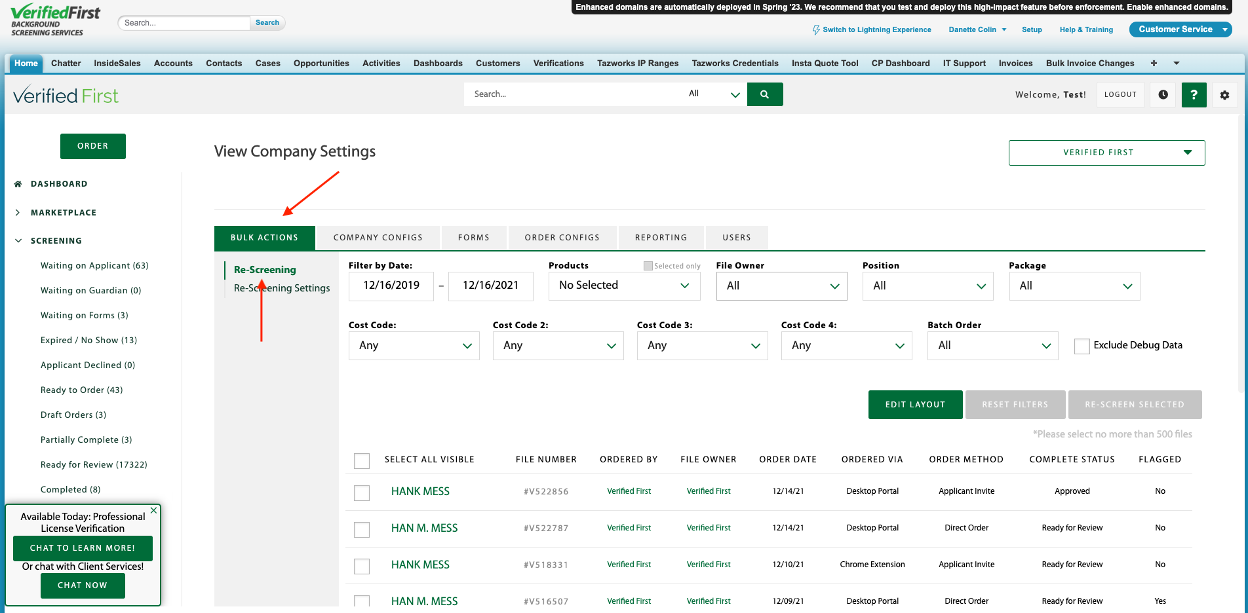1248x613 pixels.
Task: Click the Verified First logo in portal header
Action: [66, 96]
